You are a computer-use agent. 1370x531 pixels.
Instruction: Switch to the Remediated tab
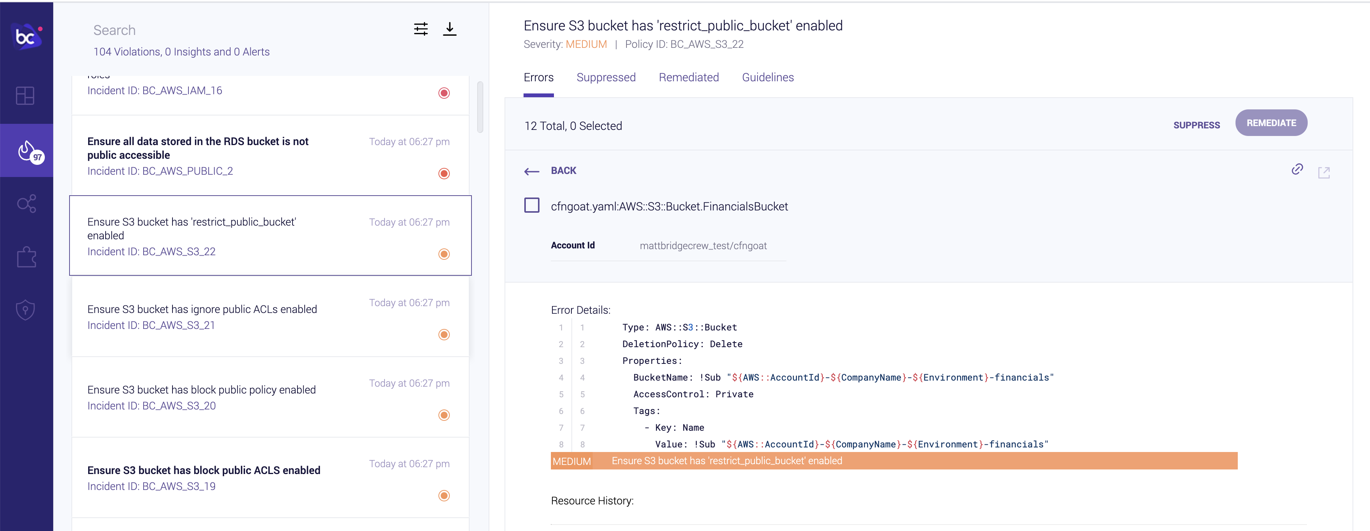point(688,77)
